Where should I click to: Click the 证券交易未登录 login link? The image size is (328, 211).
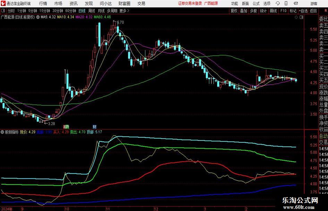(190, 3)
